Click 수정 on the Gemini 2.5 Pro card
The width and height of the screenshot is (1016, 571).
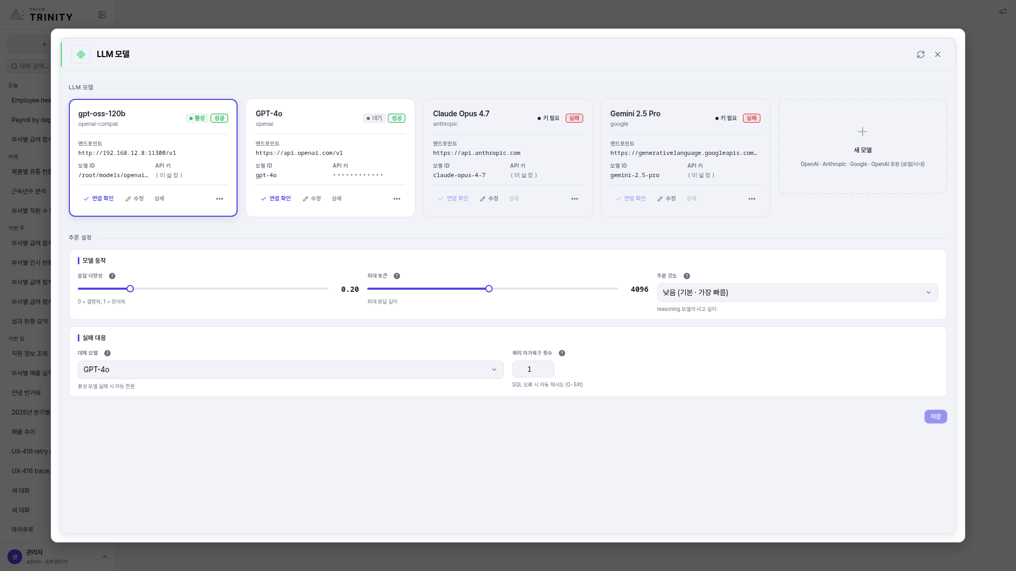666,199
